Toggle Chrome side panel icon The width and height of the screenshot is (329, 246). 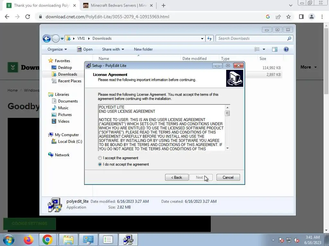point(301,17)
